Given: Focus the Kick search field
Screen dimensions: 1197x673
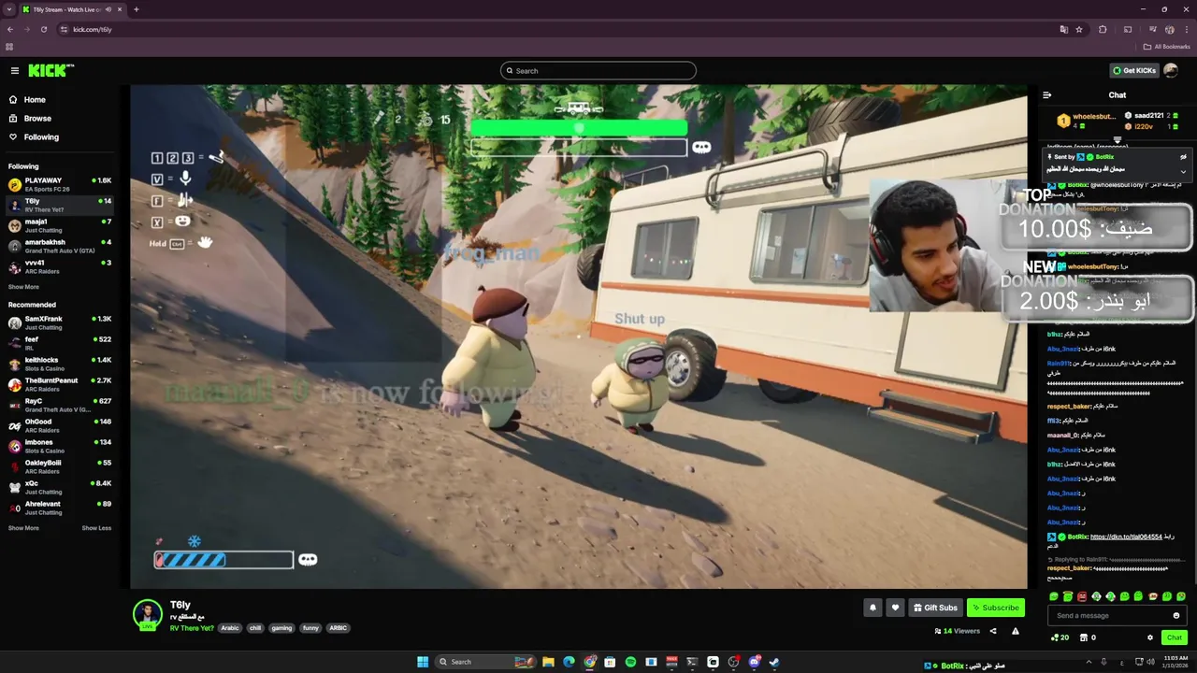Looking at the screenshot, I should (598, 71).
